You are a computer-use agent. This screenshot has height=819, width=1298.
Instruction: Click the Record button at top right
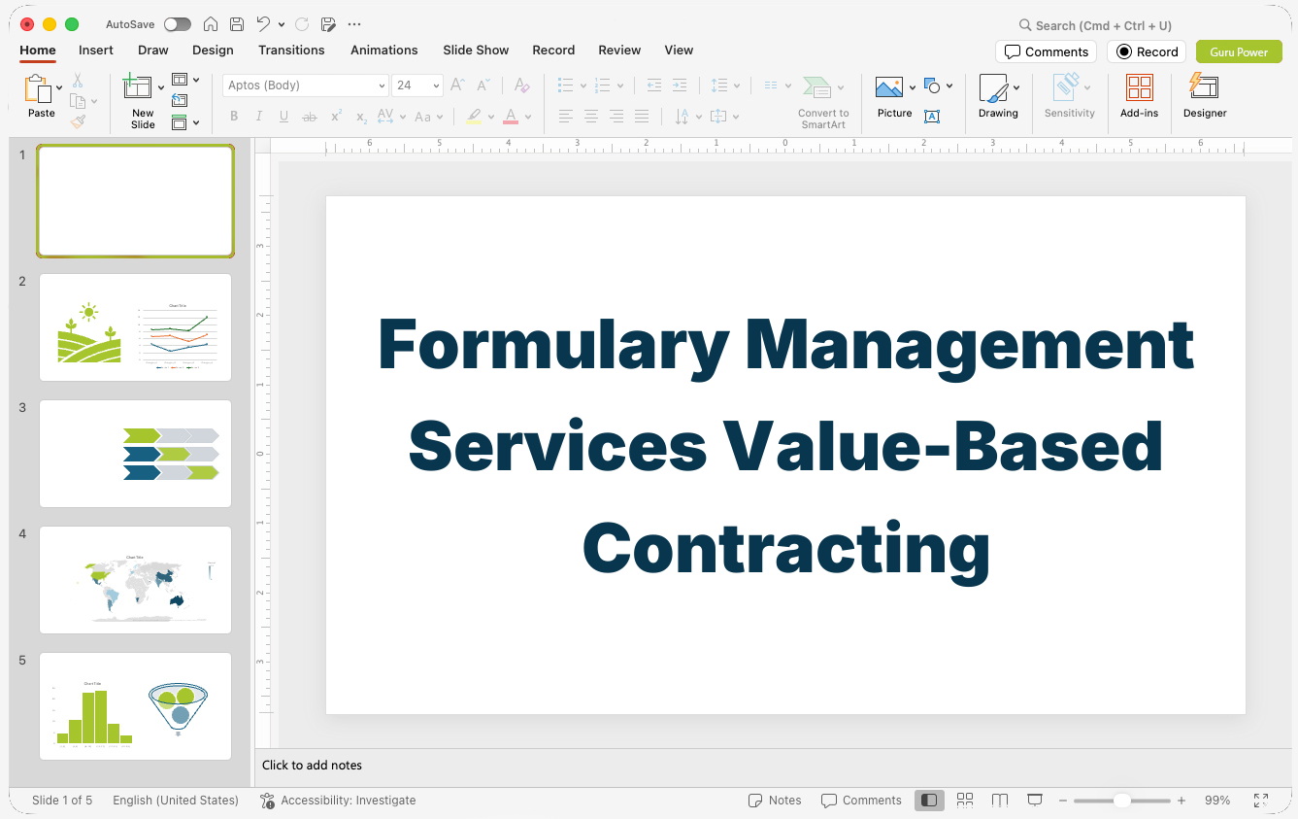(x=1147, y=51)
